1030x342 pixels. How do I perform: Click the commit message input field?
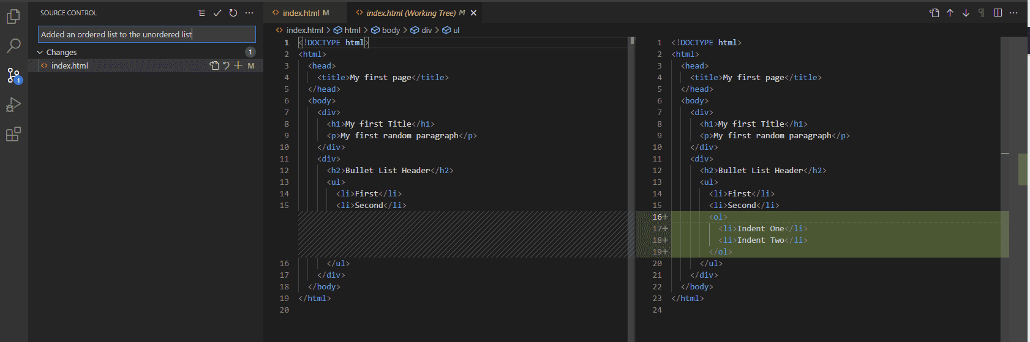pos(147,34)
